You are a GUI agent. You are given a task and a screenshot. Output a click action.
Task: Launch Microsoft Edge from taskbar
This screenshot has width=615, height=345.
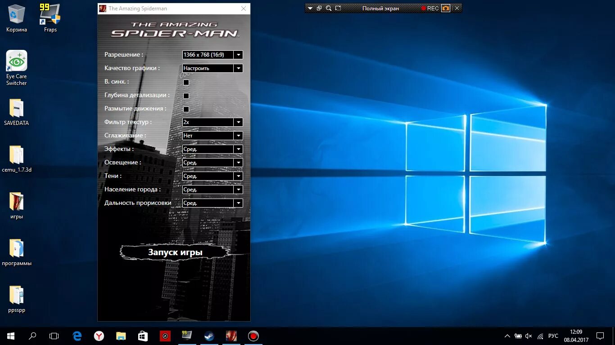[x=77, y=336]
